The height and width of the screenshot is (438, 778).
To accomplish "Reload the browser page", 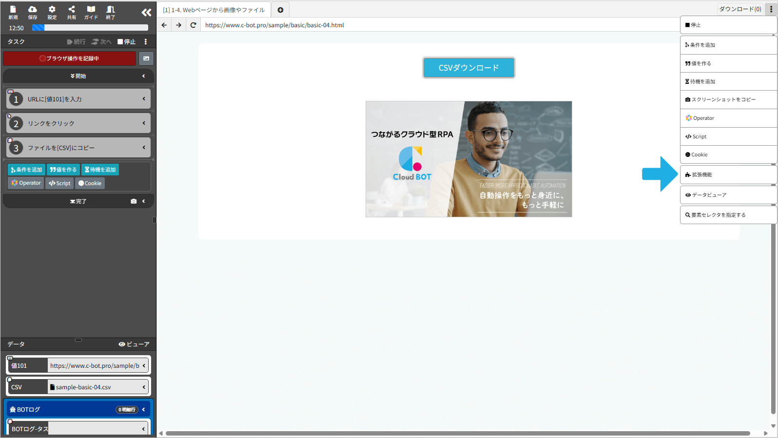I will point(194,25).
